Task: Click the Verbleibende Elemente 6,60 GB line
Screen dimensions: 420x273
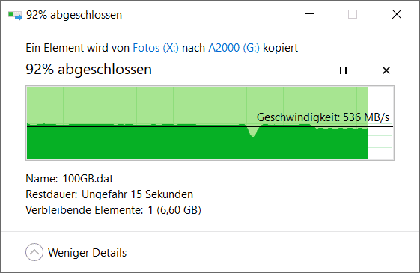Action: coord(113,210)
